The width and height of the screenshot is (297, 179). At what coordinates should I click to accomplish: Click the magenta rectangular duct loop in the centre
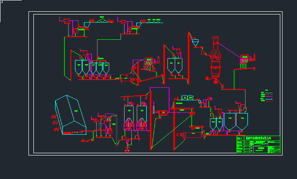point(159,100)
